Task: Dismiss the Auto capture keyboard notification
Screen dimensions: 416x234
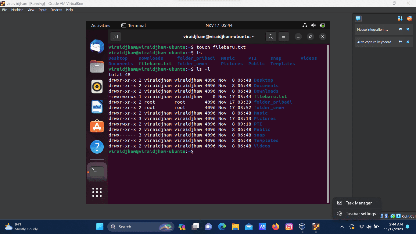Action: click(x=408, y=42)
